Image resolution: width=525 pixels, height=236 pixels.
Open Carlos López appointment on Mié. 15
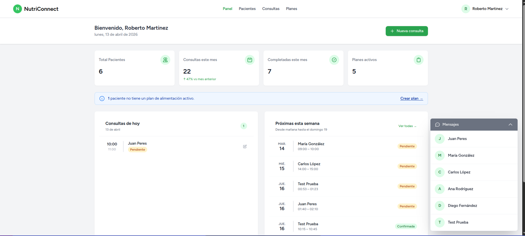click(346, 166)
